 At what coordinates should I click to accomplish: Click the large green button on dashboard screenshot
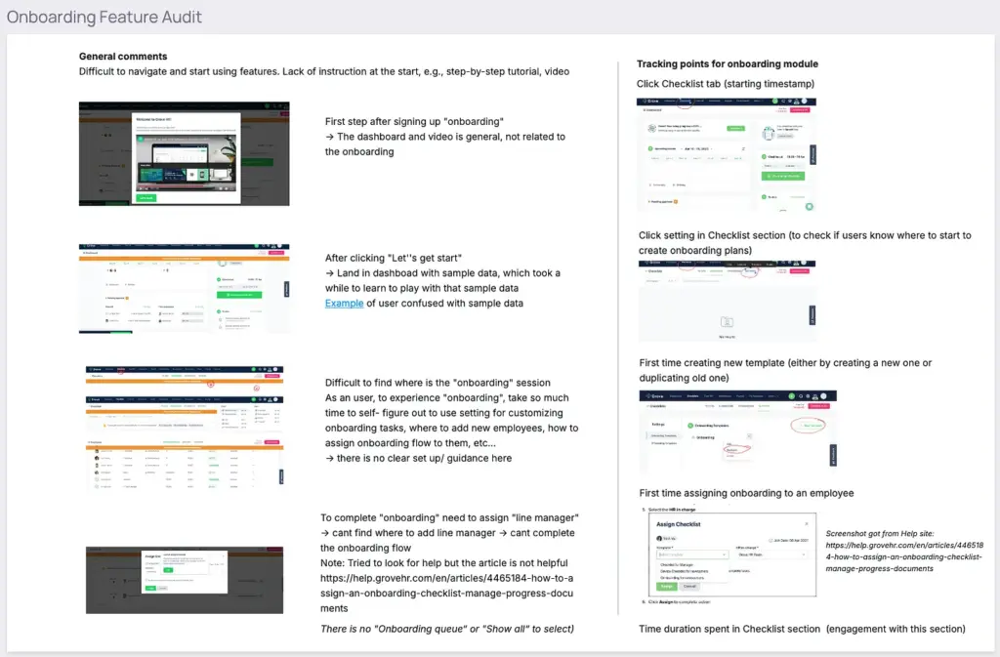(784, 175)
